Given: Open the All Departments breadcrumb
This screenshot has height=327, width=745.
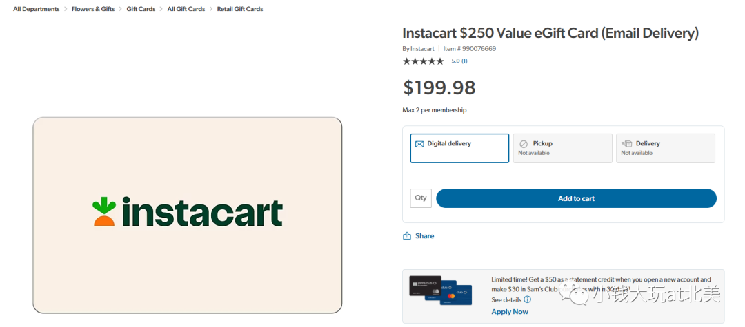Looking at the screenshot, I should 37,9.
